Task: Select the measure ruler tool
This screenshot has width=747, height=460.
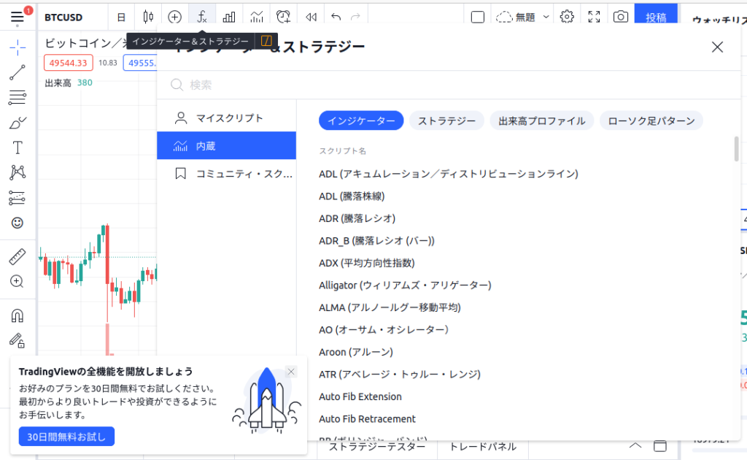Action: point(18,255)
